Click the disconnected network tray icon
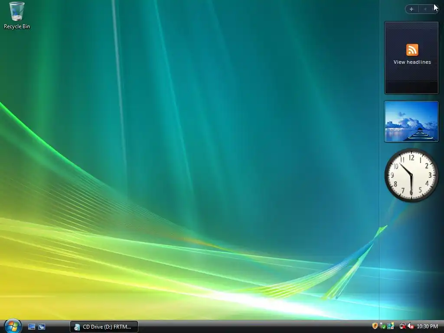 (x=402, y=326)
